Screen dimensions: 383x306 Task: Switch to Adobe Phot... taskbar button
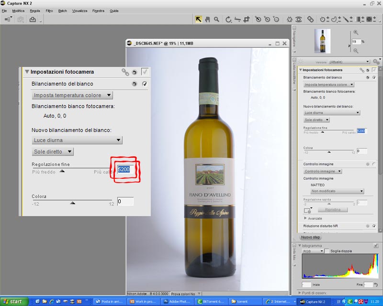pyautogui.click(x=178, y=302)
